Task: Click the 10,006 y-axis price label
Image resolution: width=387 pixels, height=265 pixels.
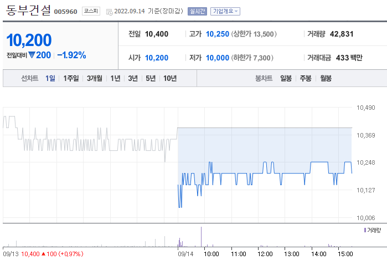Action: click(366, 218)
